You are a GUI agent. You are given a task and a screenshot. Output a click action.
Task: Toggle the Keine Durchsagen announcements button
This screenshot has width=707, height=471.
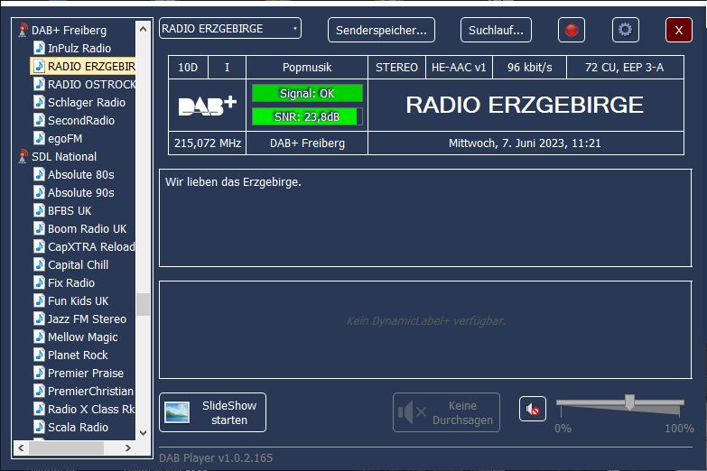click(x=446, y=412)
